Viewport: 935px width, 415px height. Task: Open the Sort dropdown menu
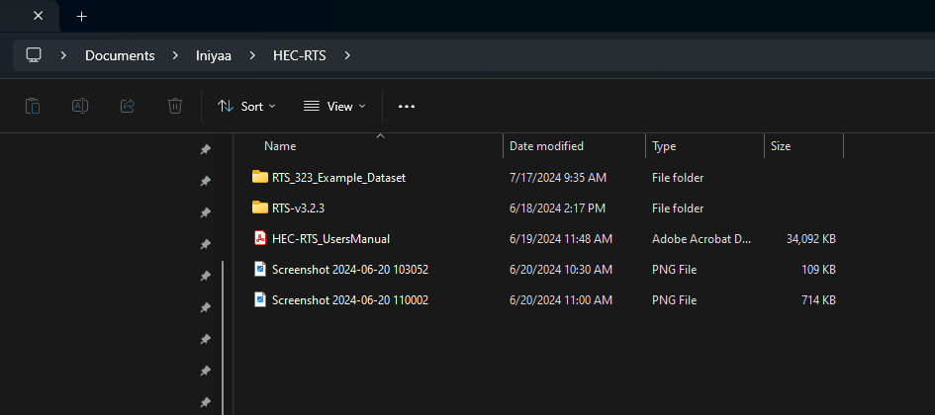246,107
